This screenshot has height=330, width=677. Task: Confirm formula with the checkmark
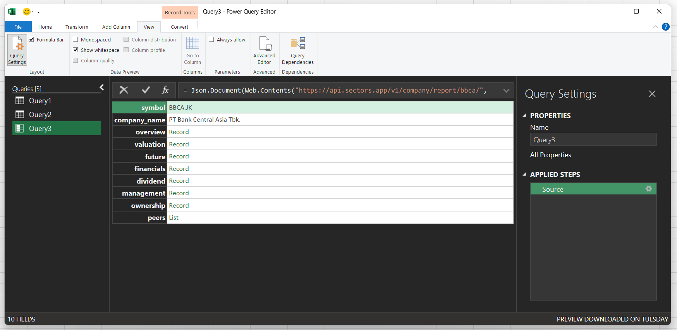(x=146, y=90)
